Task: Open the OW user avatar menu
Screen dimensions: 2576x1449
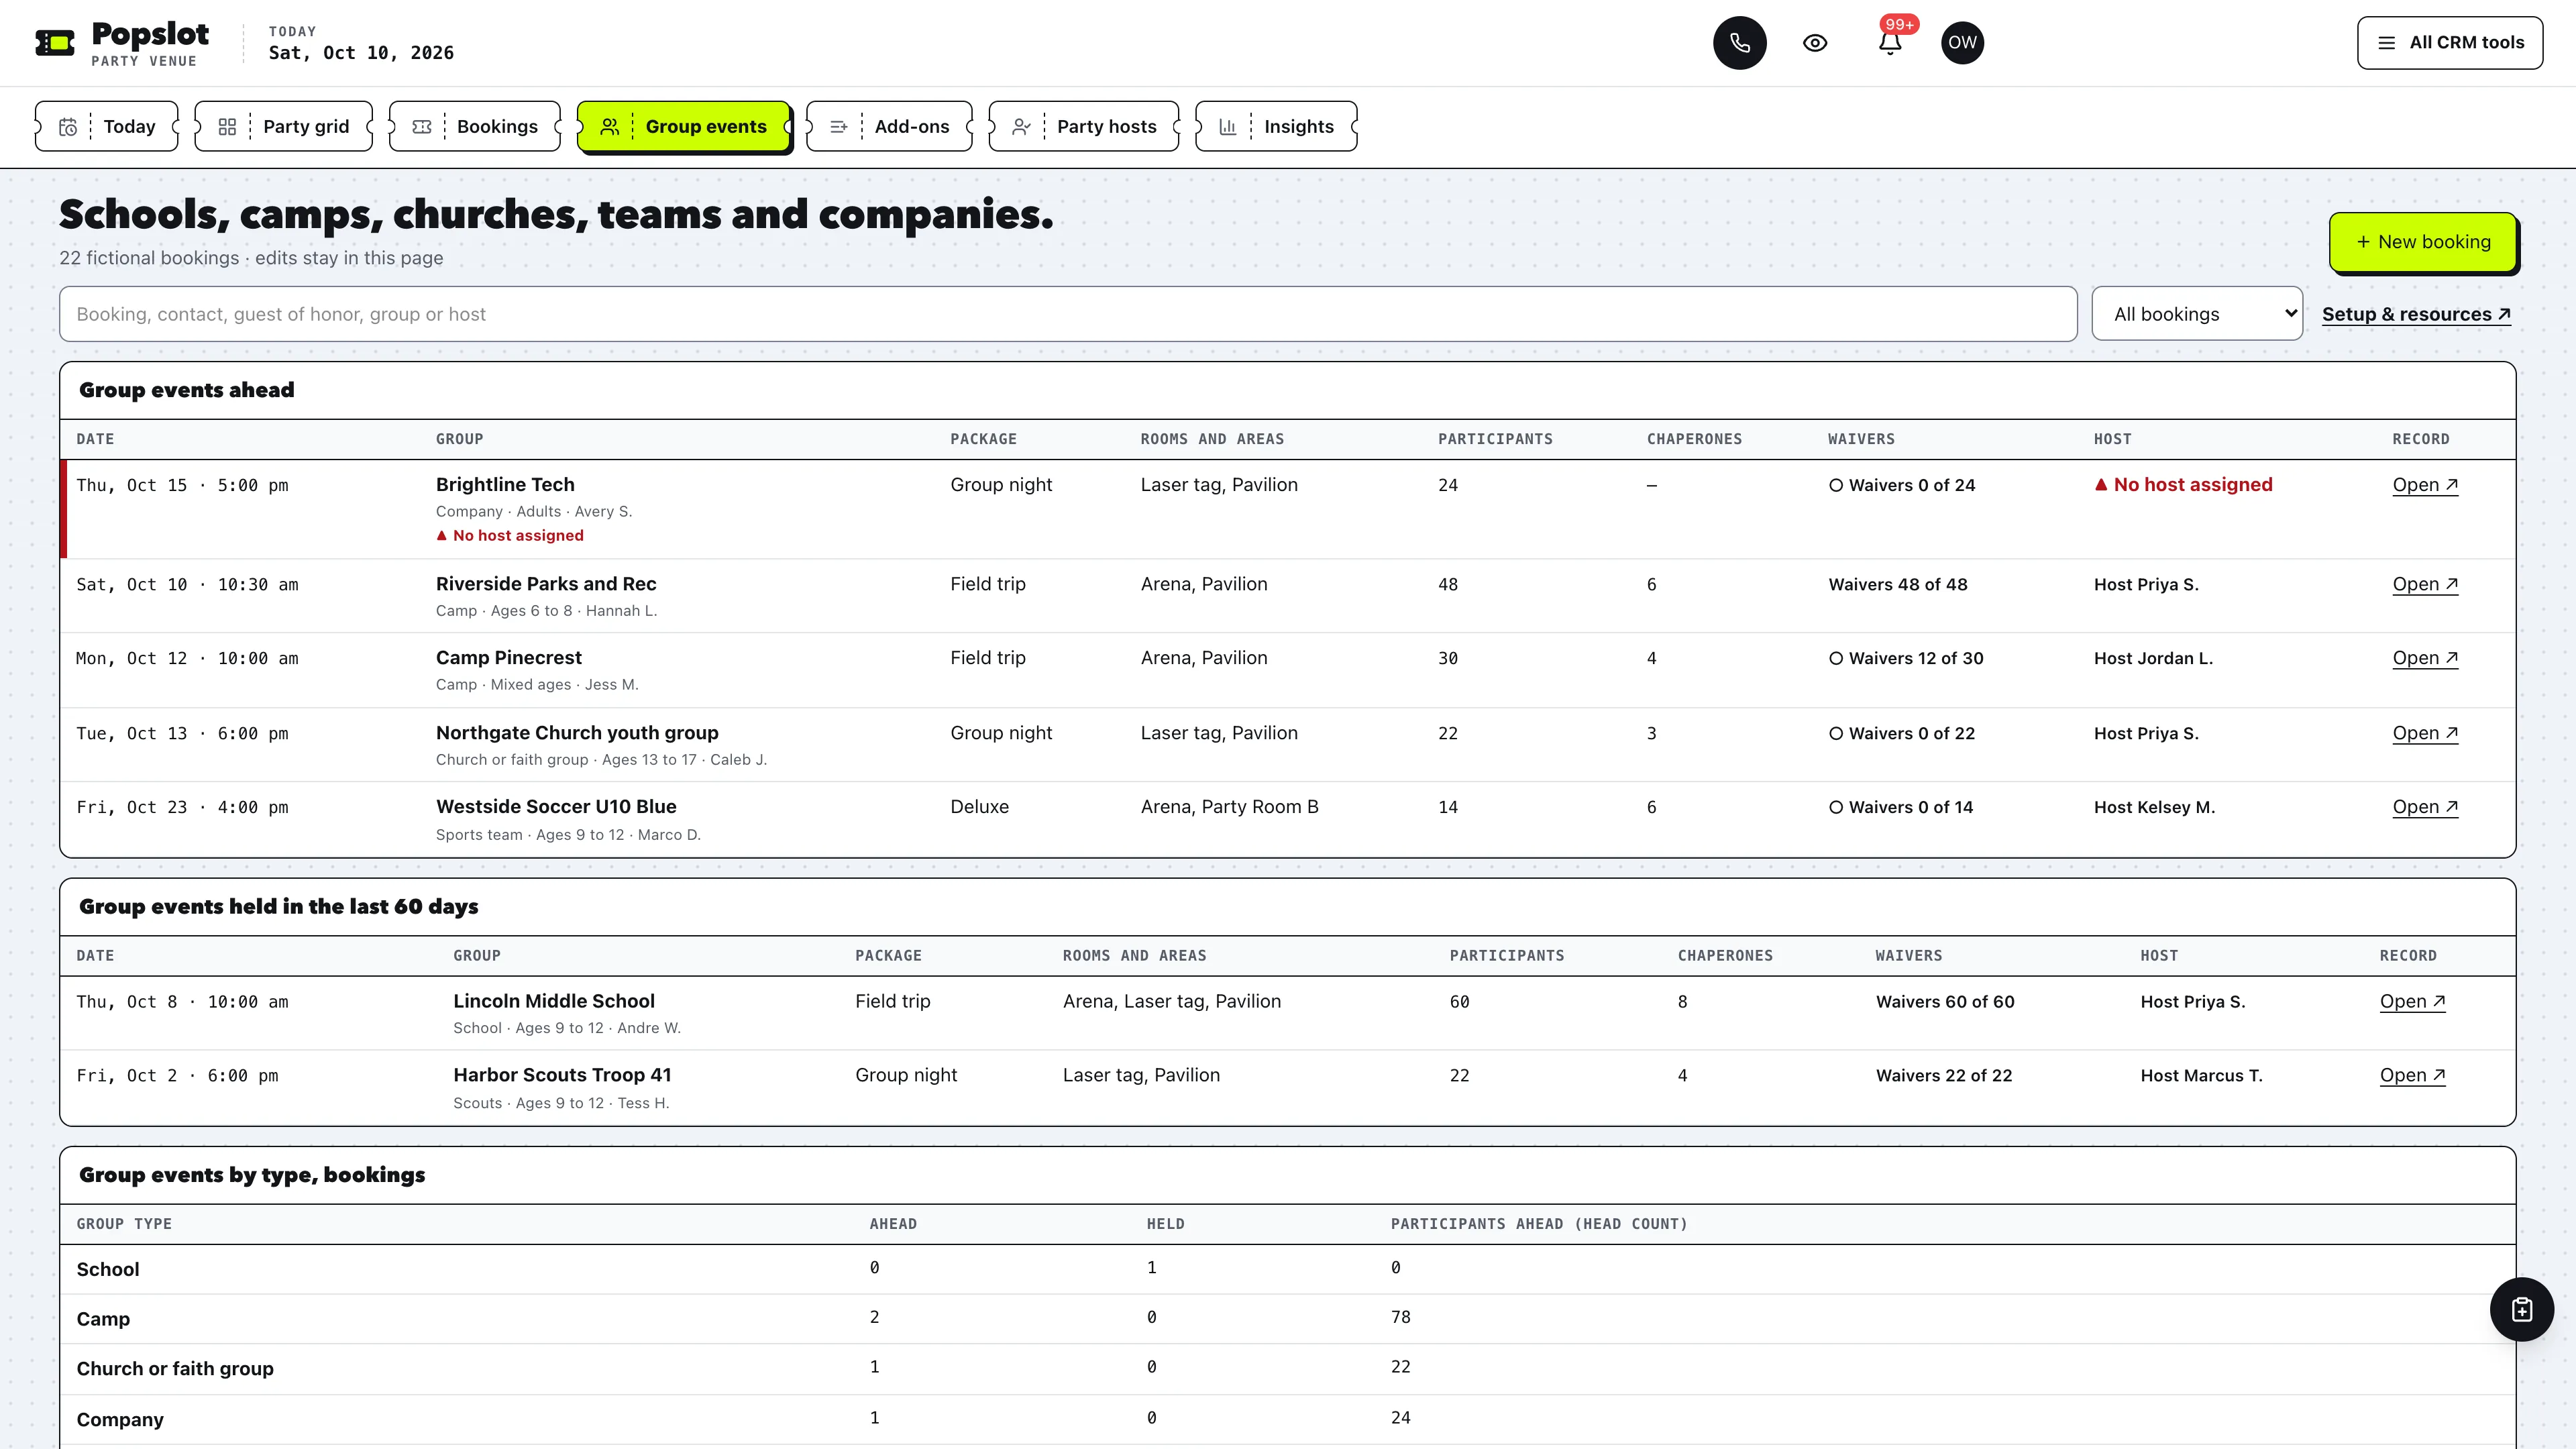Action: tap(1962, 43)
